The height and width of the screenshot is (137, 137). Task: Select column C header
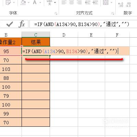pos(36,35)
